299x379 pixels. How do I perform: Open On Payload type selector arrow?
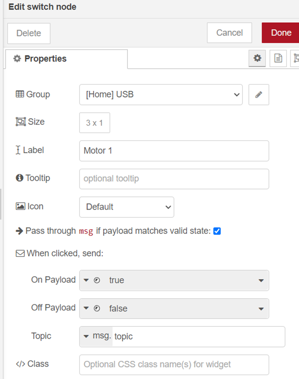coord(86,280)
